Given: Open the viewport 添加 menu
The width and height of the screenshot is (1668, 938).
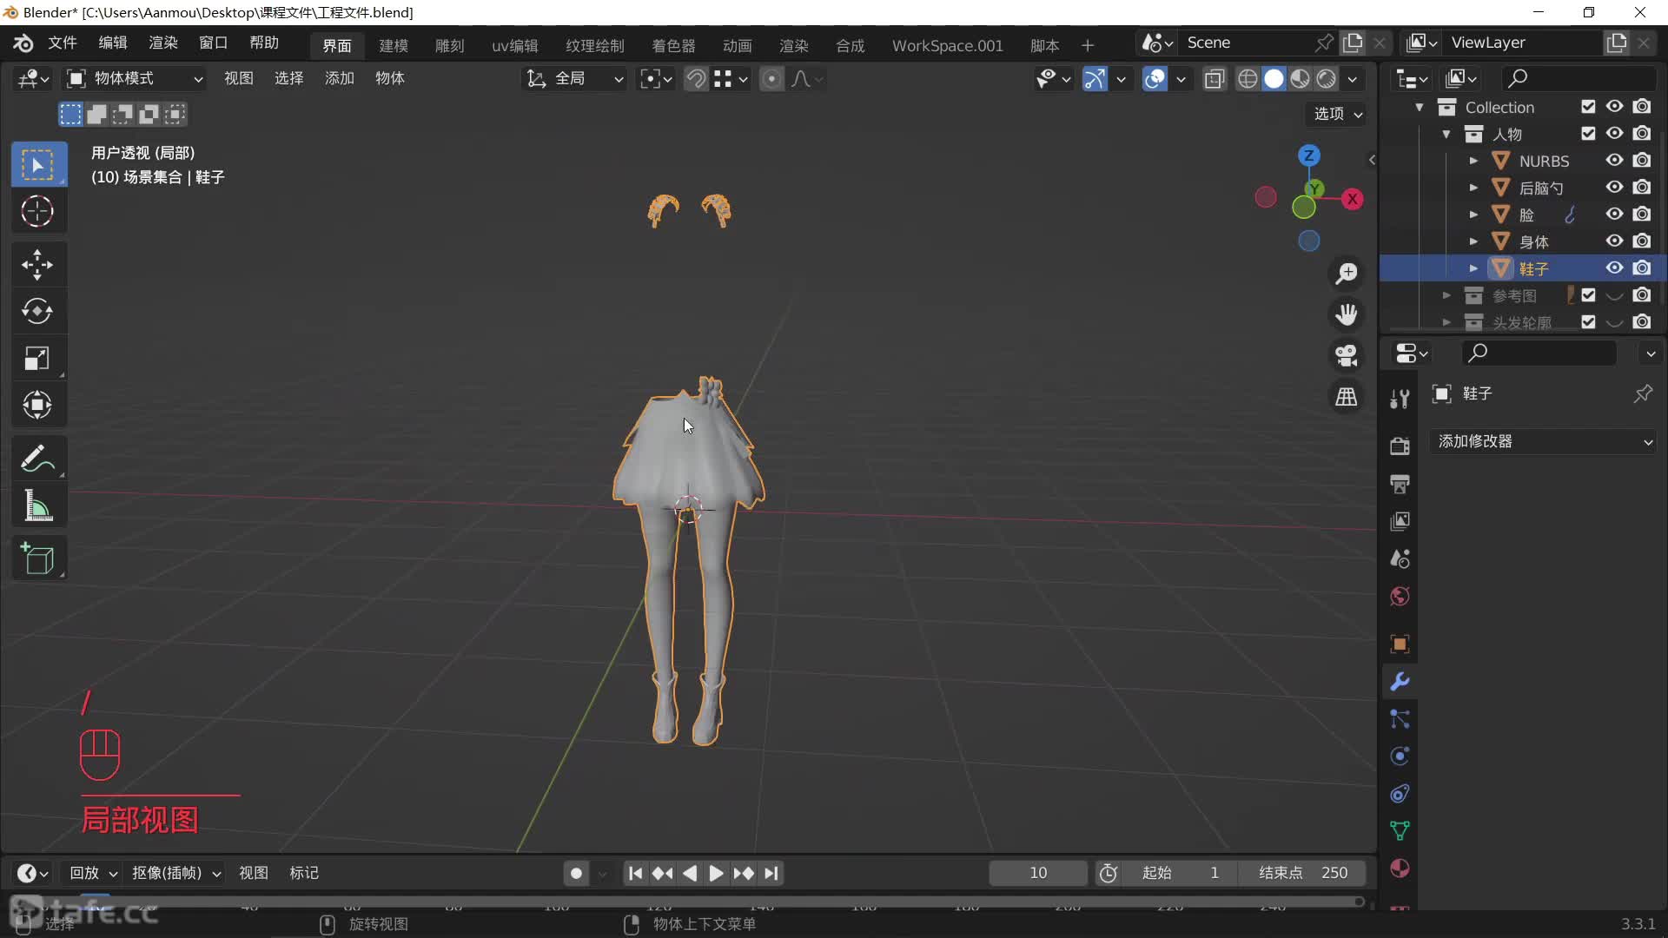Looking at the screenshot, I should tap(340, 78).
